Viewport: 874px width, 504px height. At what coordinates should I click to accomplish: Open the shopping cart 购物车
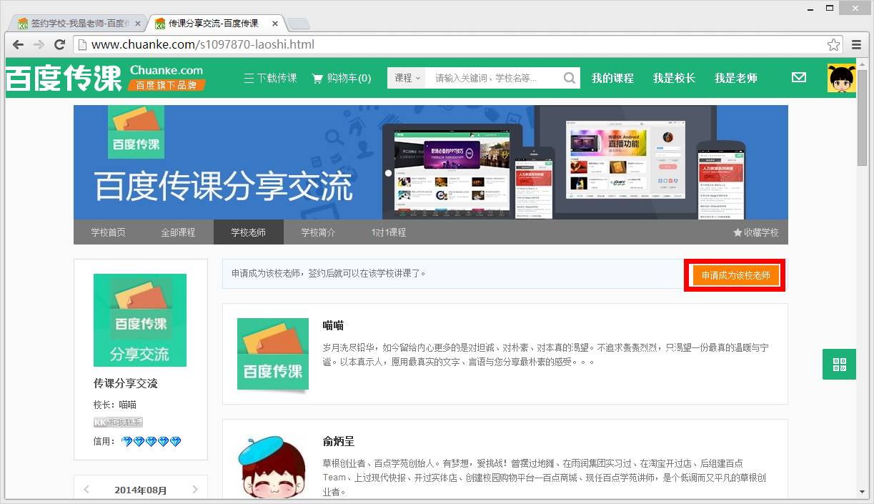coord(341,78)
